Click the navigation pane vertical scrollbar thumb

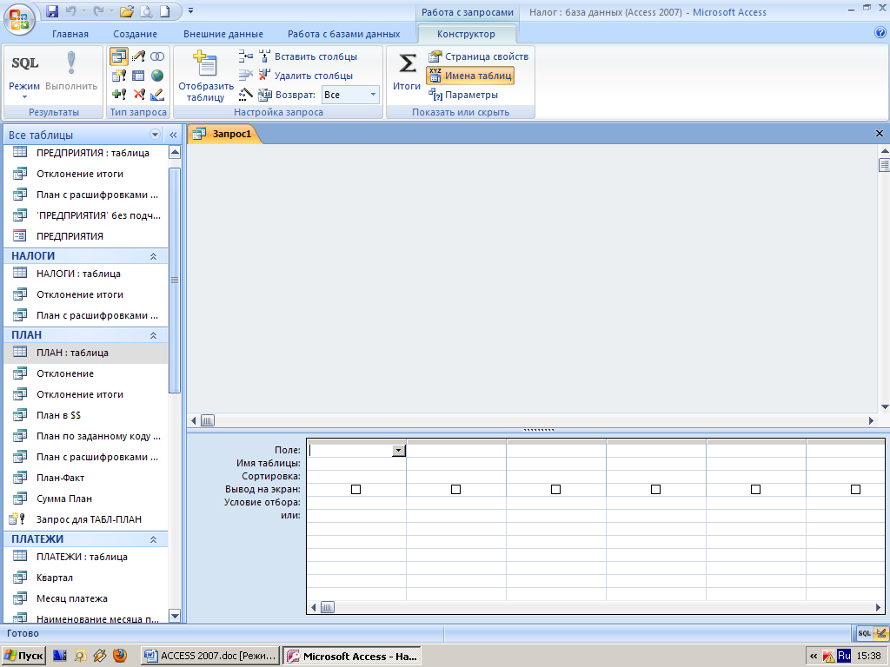[175, 281]
